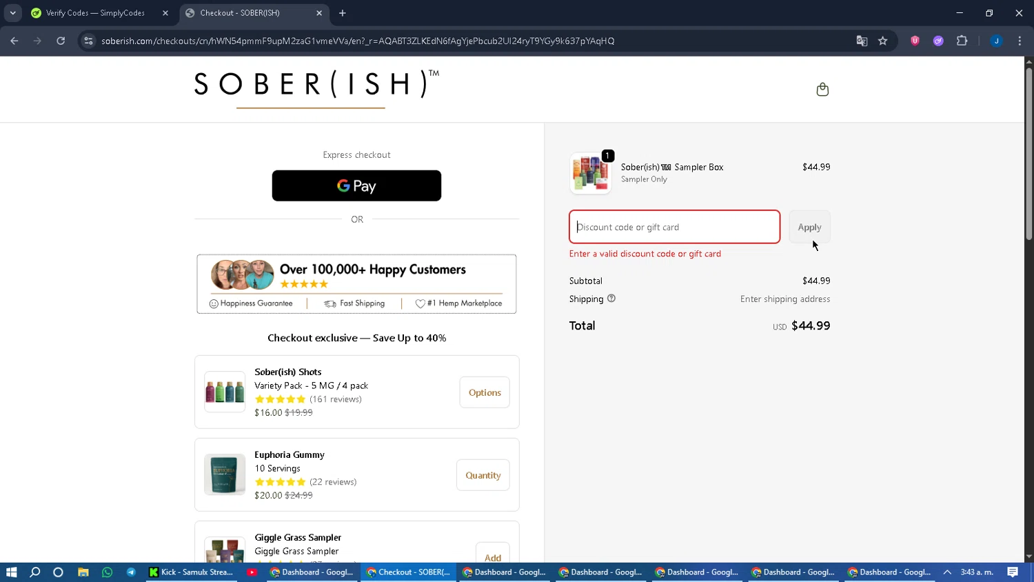Viewport: 1034px width, 582px height.
Task: Focus the discount code or gift card field
Action: click(x=674, y=227)
